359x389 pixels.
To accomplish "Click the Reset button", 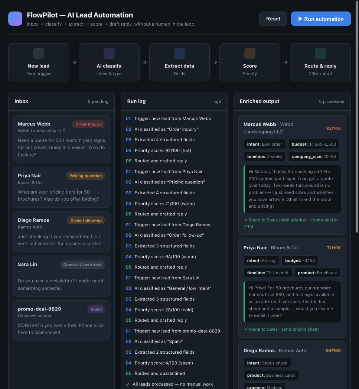I will (273, 19).
